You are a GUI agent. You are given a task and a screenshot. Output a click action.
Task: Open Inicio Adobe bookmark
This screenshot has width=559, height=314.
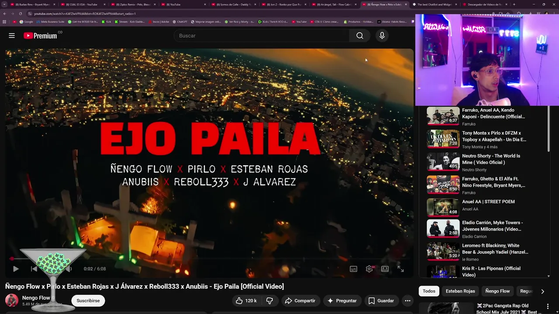point(159,22)
